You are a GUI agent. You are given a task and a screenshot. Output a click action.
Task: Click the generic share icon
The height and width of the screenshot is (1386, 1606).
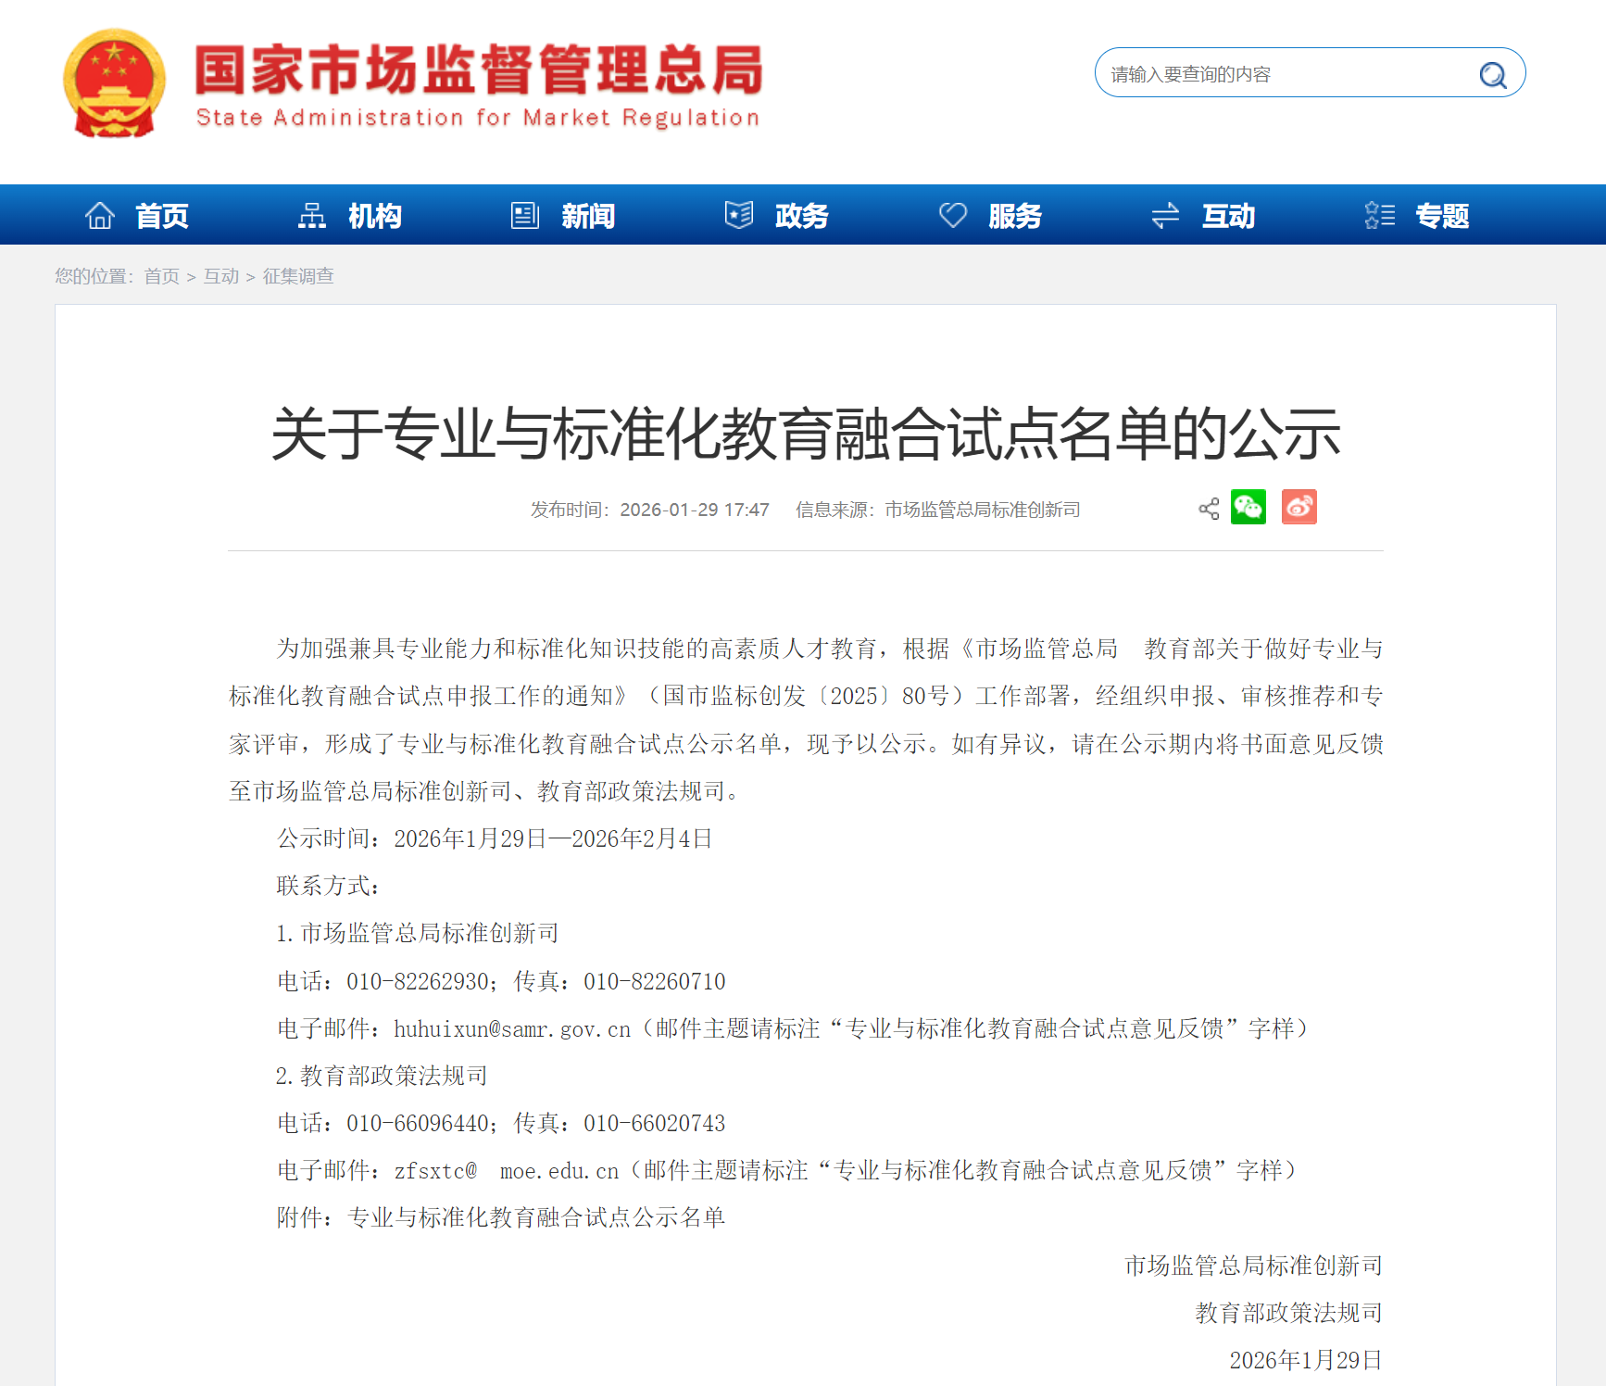pyautogui.click(x=1209, y=509)
